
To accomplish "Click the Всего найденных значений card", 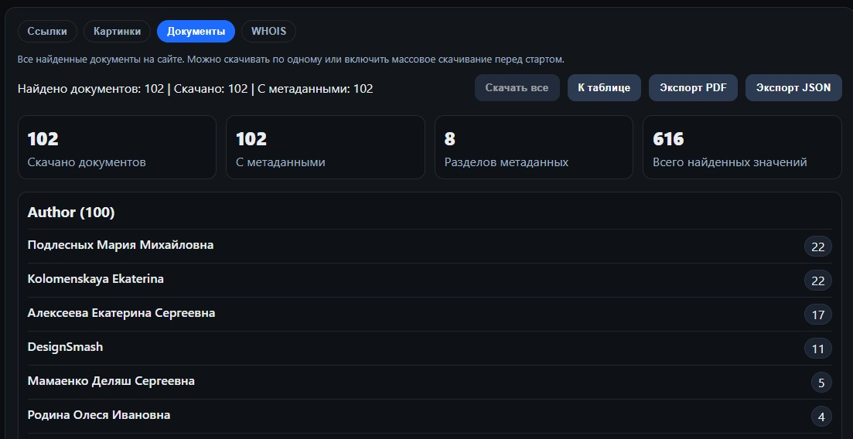I will (x=742, y=148).
